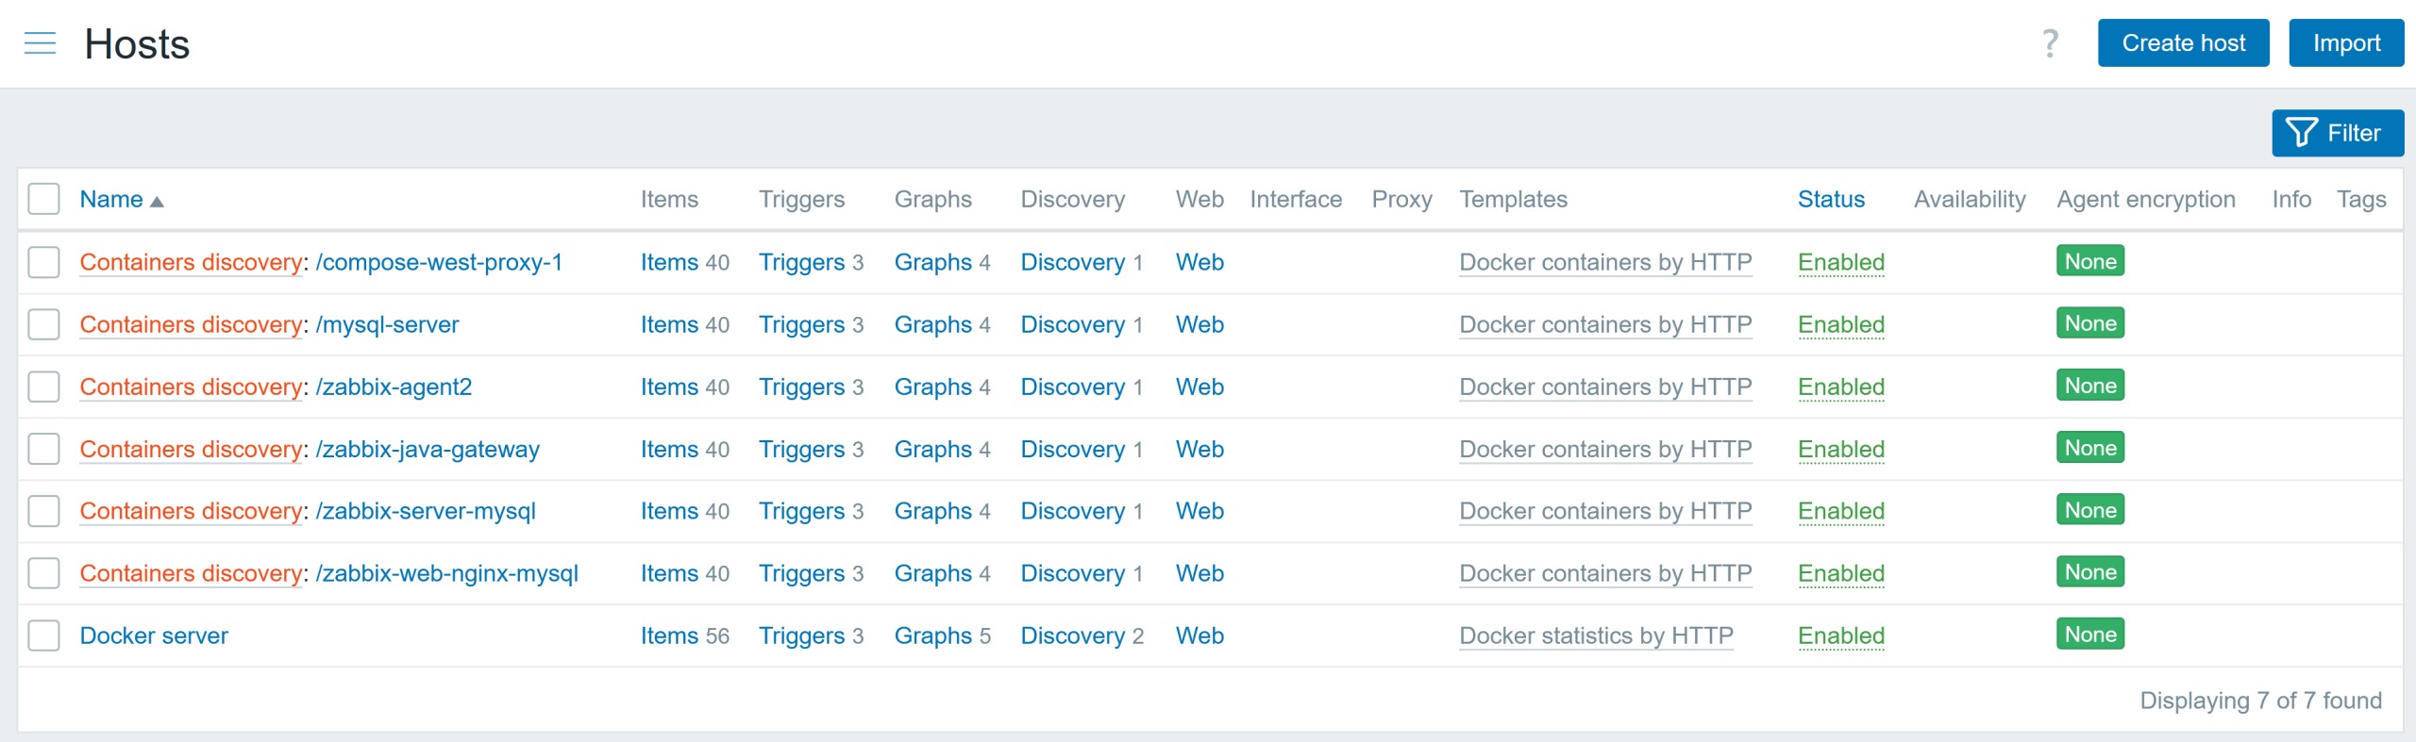This screenshot has width=2416, height=742.
Task: Open Triggers for the /mysql-server host
Action: (x=801, y=324)
